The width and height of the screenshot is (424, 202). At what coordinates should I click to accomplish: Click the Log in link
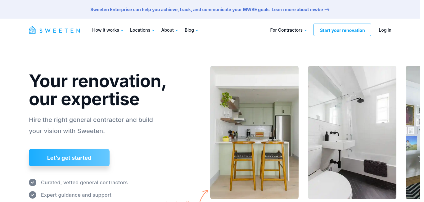click(385, 30)
